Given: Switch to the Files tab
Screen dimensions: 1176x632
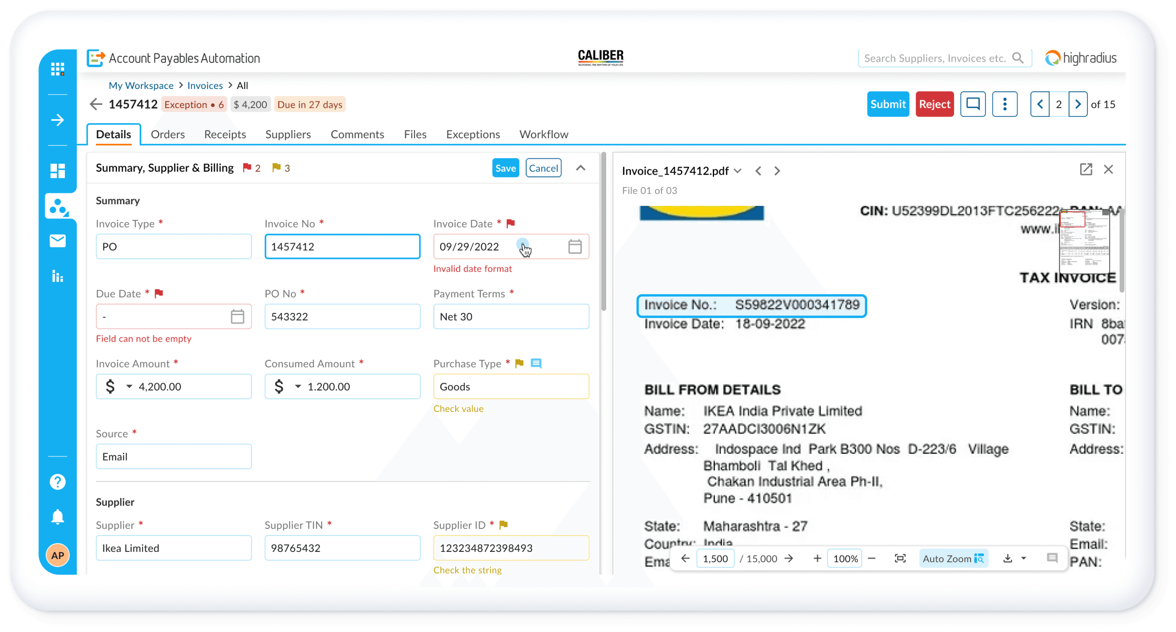Looking at the screenshot, I should [415, 134].
